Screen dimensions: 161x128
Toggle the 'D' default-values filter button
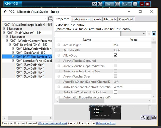coord(154,34)
